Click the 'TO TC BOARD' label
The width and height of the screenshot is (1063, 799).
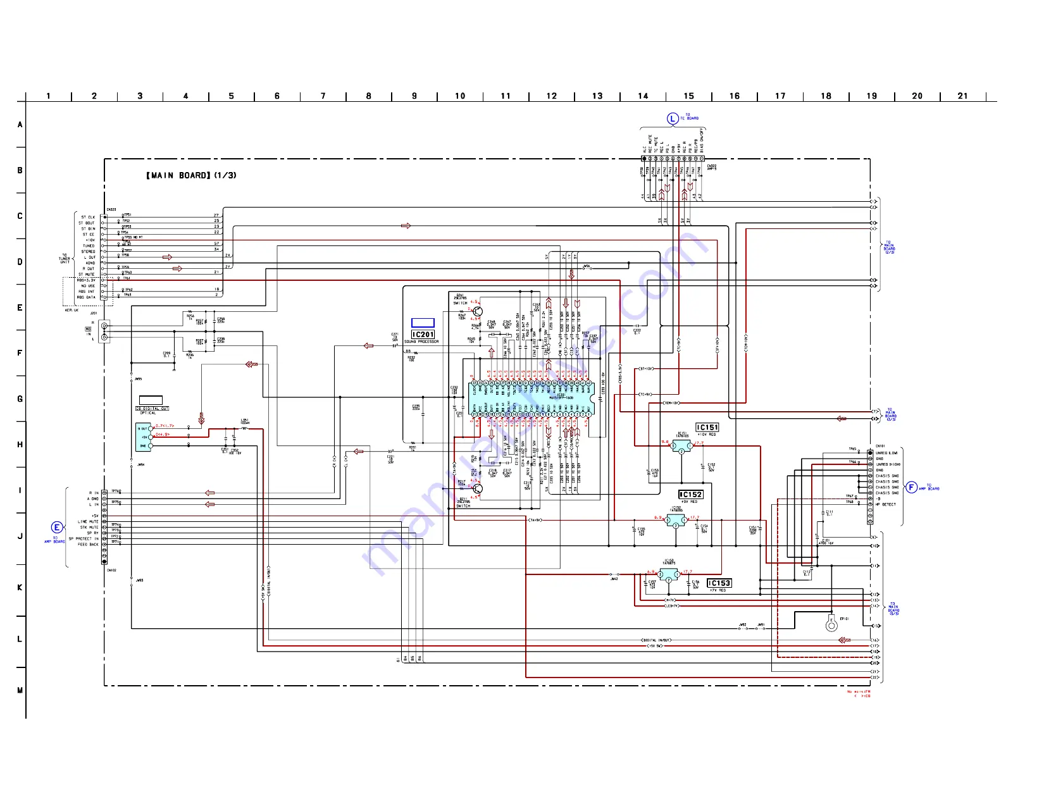[690, 117]
